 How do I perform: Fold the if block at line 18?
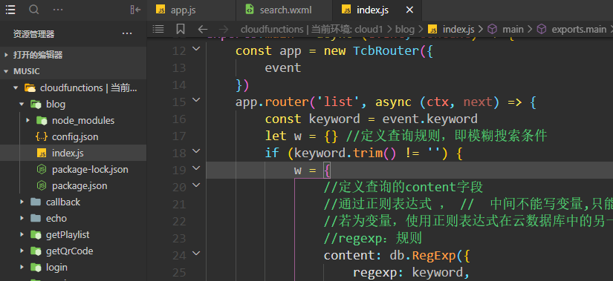click(x=196, y=151)
